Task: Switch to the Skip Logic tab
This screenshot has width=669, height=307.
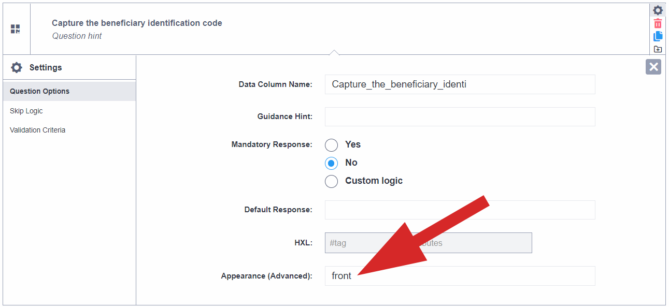Action: tap(26, 111)
